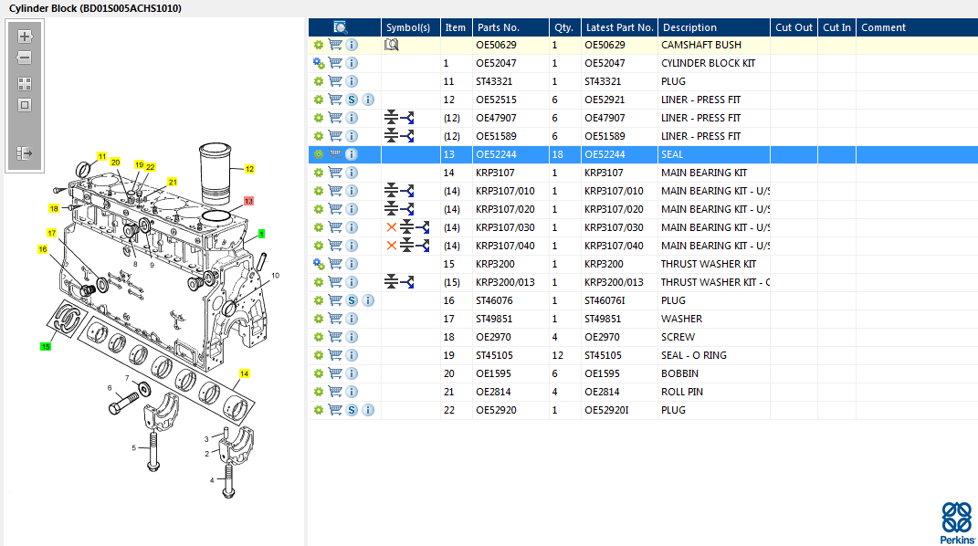Screen dimensions: 978x546
Task: Click the Cut Out column header
Action: click(x=794, y=27)
